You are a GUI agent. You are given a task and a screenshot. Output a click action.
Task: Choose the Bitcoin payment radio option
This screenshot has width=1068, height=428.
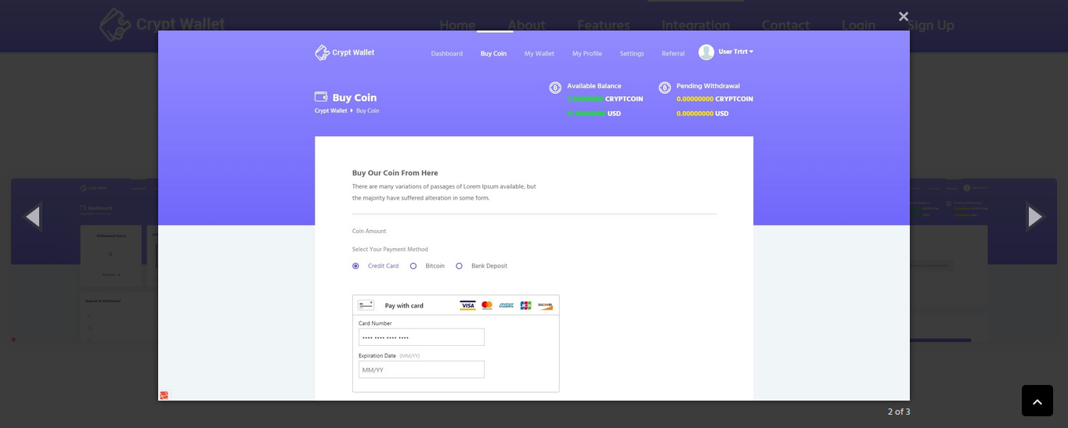413,266
